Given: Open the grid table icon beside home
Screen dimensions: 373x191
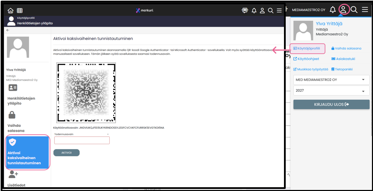Looking at the screenshot, I should (20, 11).
